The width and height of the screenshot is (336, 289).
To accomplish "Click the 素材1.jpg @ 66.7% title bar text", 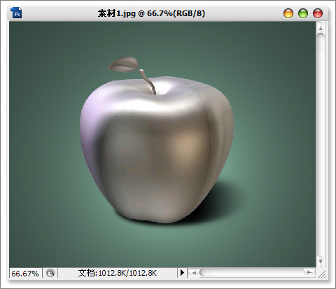I will tap(151, 13).
